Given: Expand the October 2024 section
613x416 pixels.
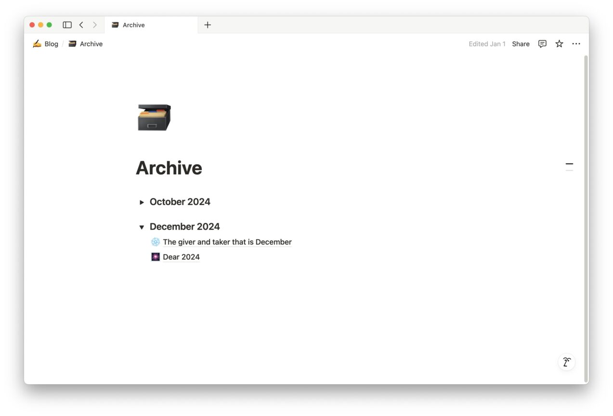Looking at the screenshot, I should pos(142,202).
